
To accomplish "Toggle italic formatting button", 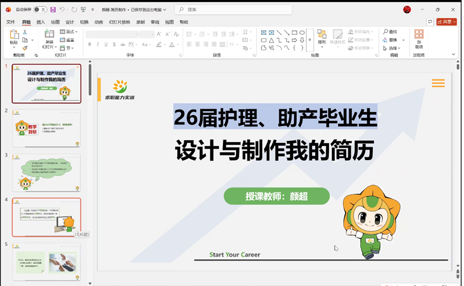I will (x=97, y=44).
